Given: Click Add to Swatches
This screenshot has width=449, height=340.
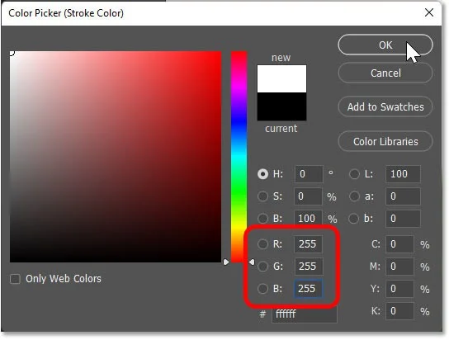Looking at the screenshot, I should 385,106.
